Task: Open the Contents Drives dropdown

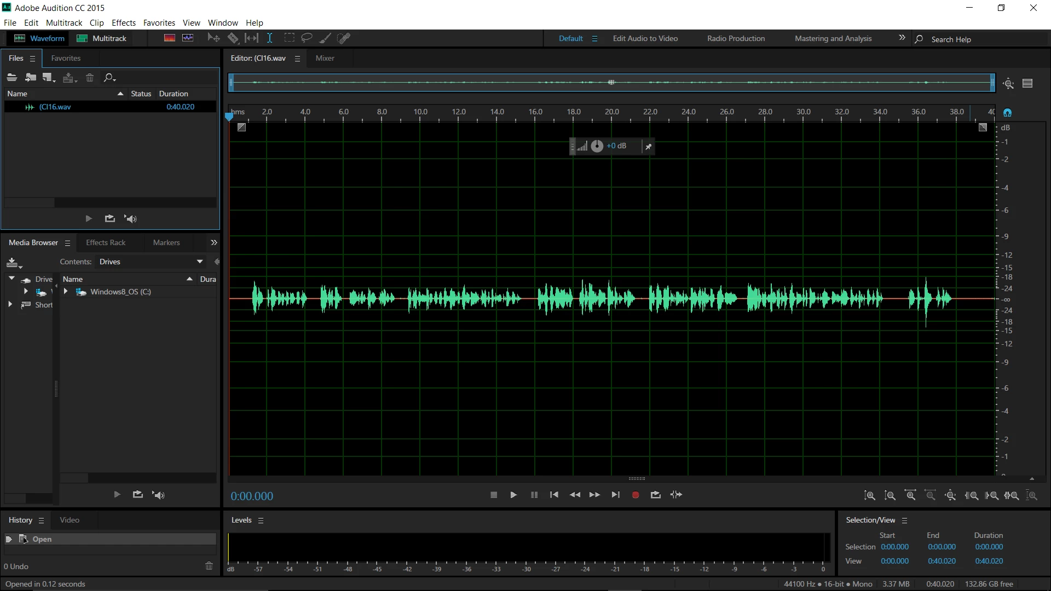Action: pos(151,262)
